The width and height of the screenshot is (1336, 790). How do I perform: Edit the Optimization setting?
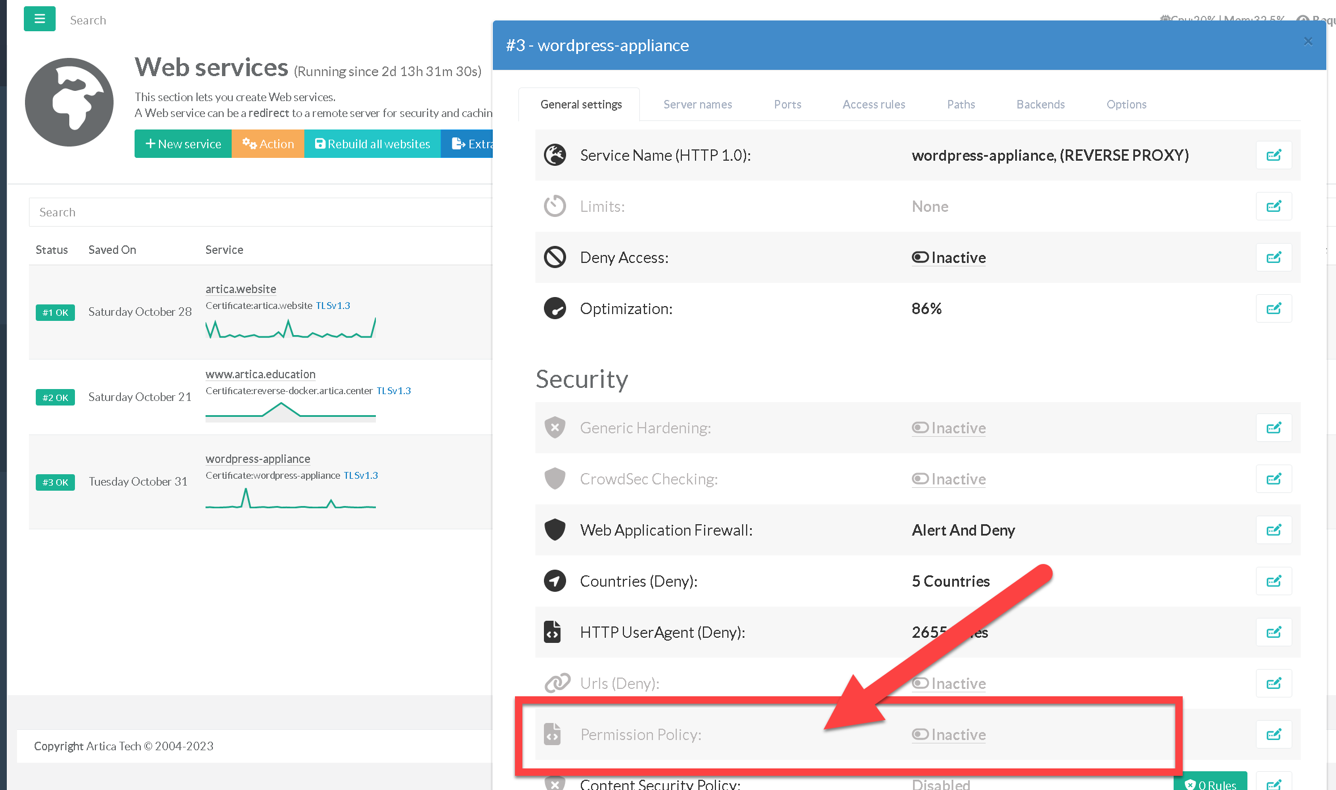pos(1274,308)
